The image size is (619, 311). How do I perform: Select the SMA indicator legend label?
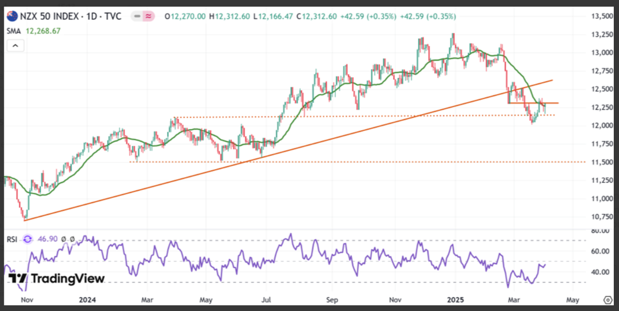(x=13, y=30)
